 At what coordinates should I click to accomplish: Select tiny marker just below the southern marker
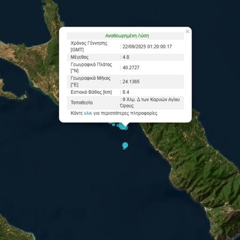[125, 148]
